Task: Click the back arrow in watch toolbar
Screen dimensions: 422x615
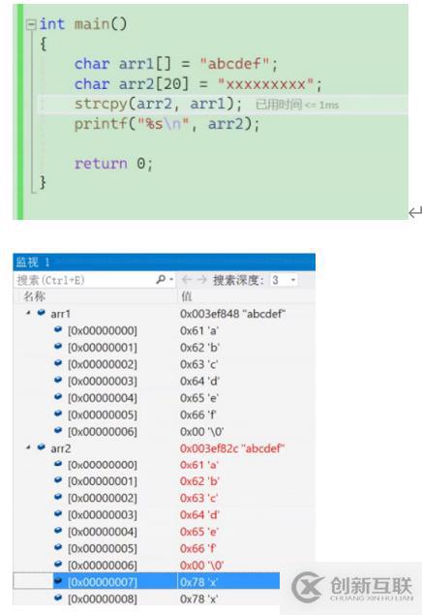Action: (x=187, y=280)
